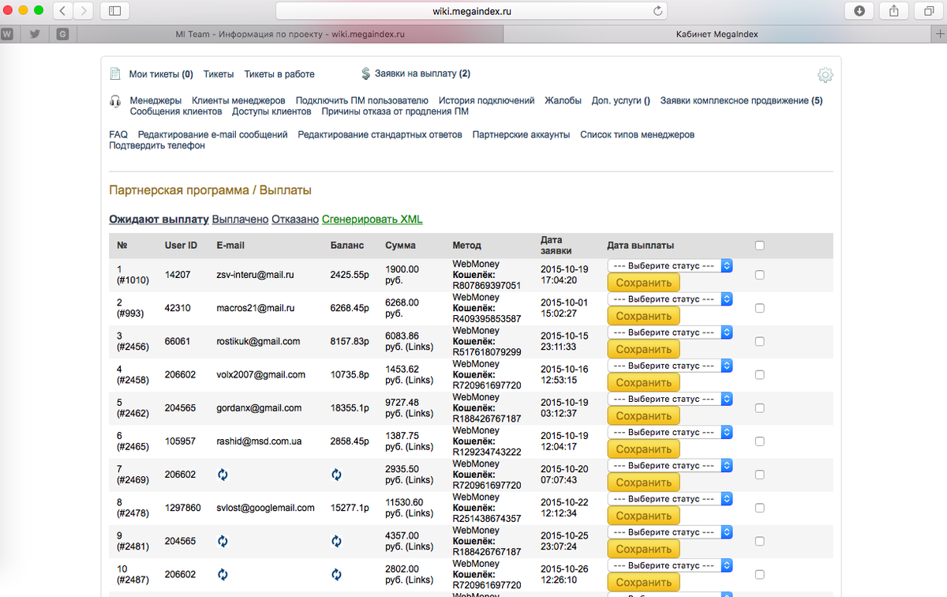Add a new tab with the plus icon
The height and width of the screenshot is (597, 947).
[x=939, y=35]
